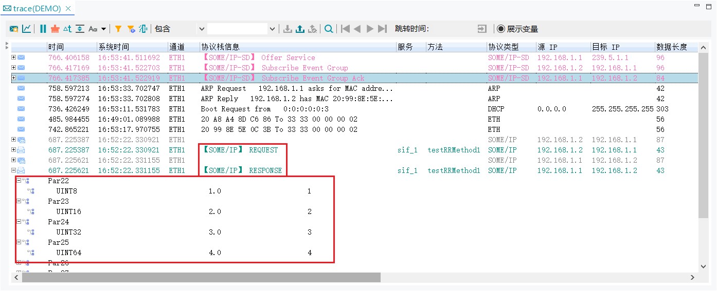Click the yellow filter funnel icon
Image resolution: width=717 pixels, height=291 pixels.
118,29
